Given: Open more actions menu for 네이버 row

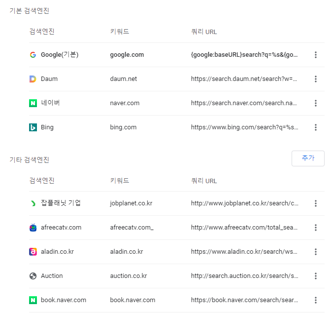Looking at the screenshot, I should [x=315, y=103].
